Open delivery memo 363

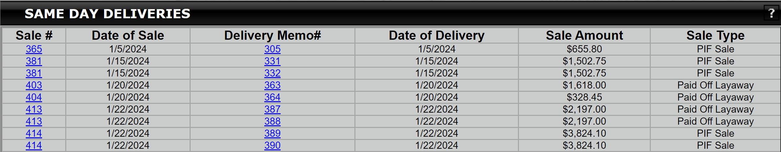click(273, 85)
